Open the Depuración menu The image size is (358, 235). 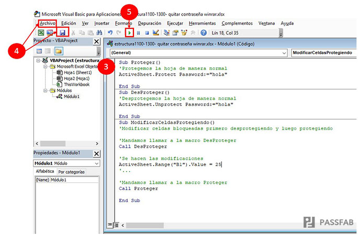coord(150,23)
